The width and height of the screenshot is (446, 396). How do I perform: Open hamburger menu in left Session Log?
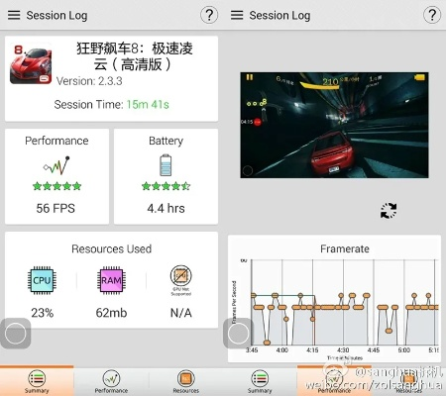(14, 15)
